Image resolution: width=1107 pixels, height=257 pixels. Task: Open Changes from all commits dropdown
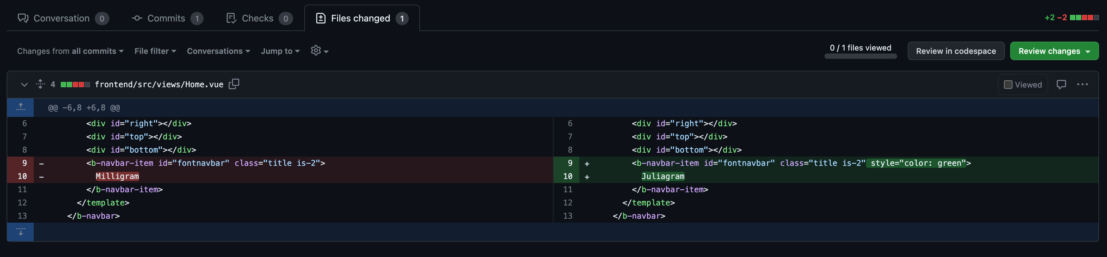click(70, 51)
